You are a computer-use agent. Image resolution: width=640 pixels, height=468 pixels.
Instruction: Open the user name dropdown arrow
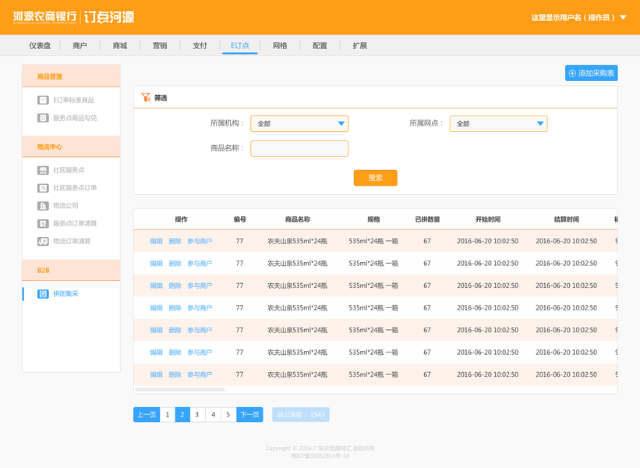coord(624,18)
